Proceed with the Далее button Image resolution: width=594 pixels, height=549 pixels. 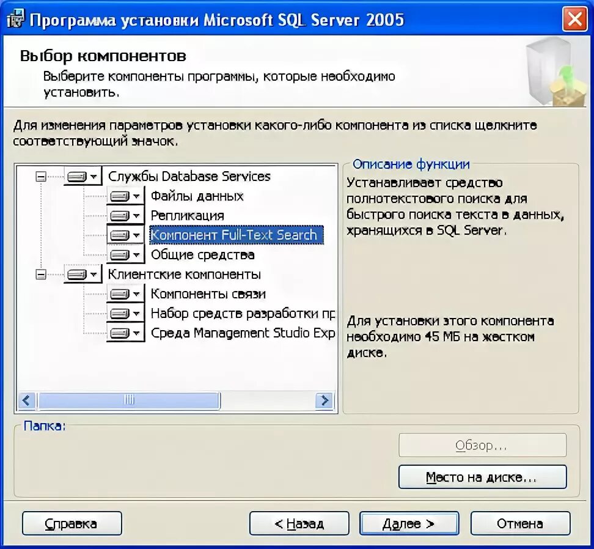point(409,523)
